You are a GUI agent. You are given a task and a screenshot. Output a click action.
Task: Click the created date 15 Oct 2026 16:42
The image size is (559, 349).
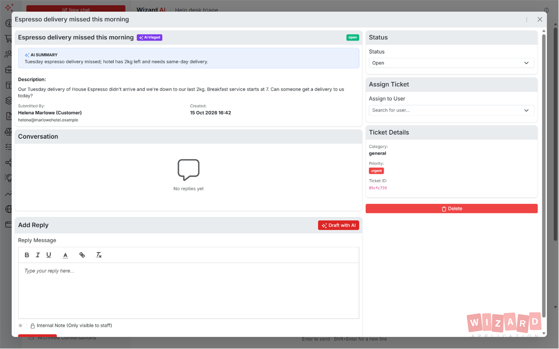coord(210,113)
